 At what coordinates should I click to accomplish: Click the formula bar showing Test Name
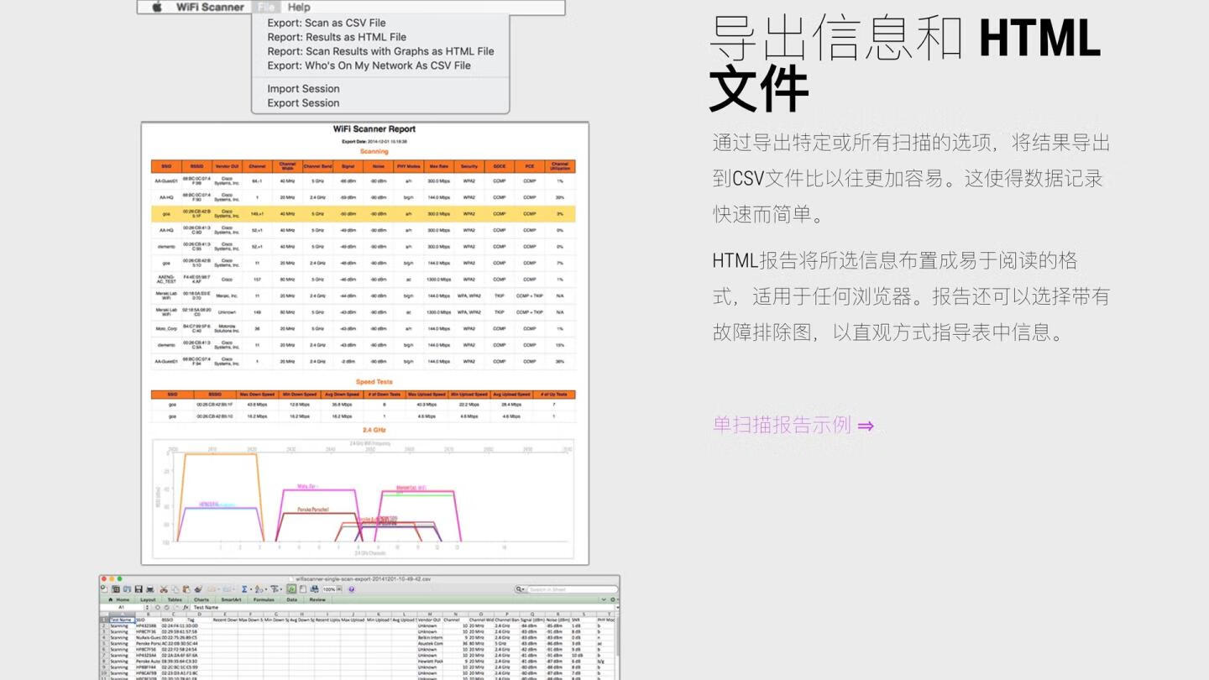click(403, 607)
